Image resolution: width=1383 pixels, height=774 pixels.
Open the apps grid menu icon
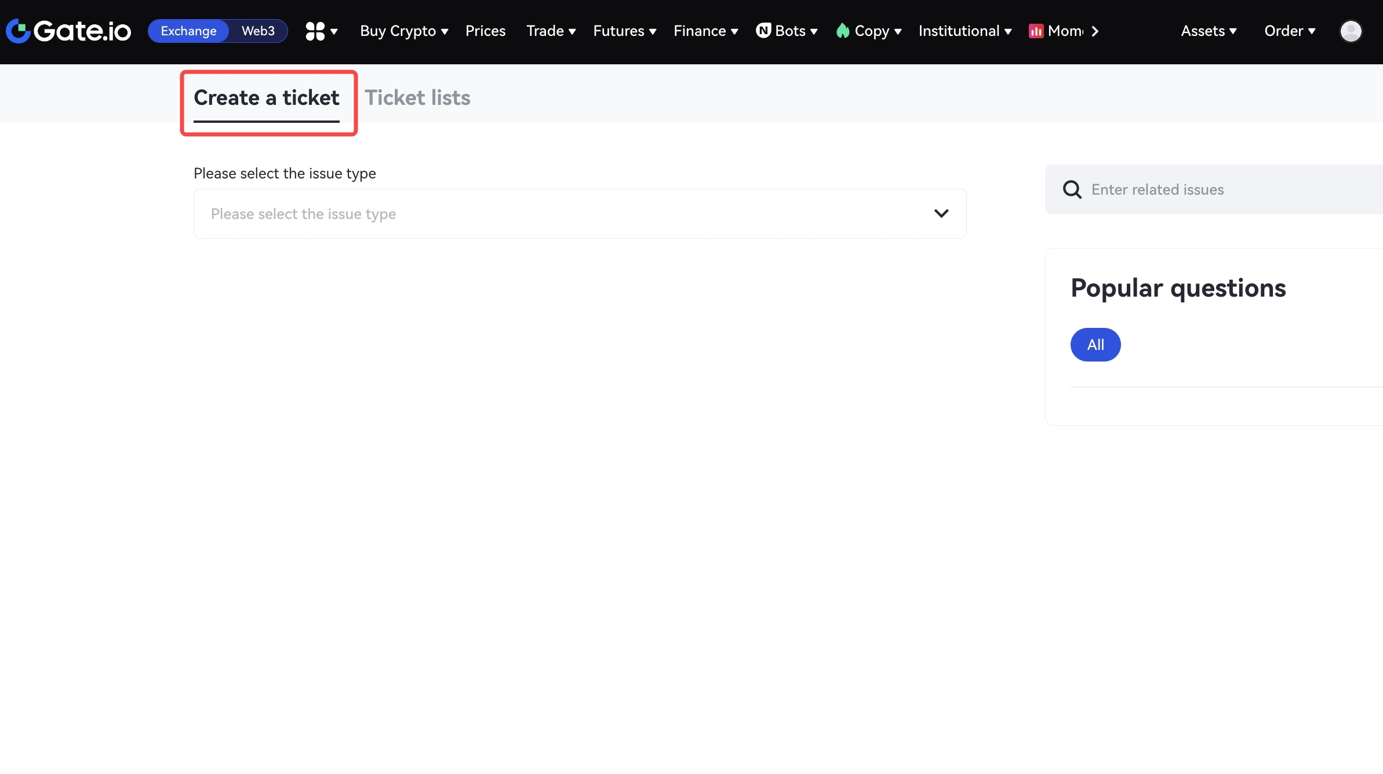point(315,31)
